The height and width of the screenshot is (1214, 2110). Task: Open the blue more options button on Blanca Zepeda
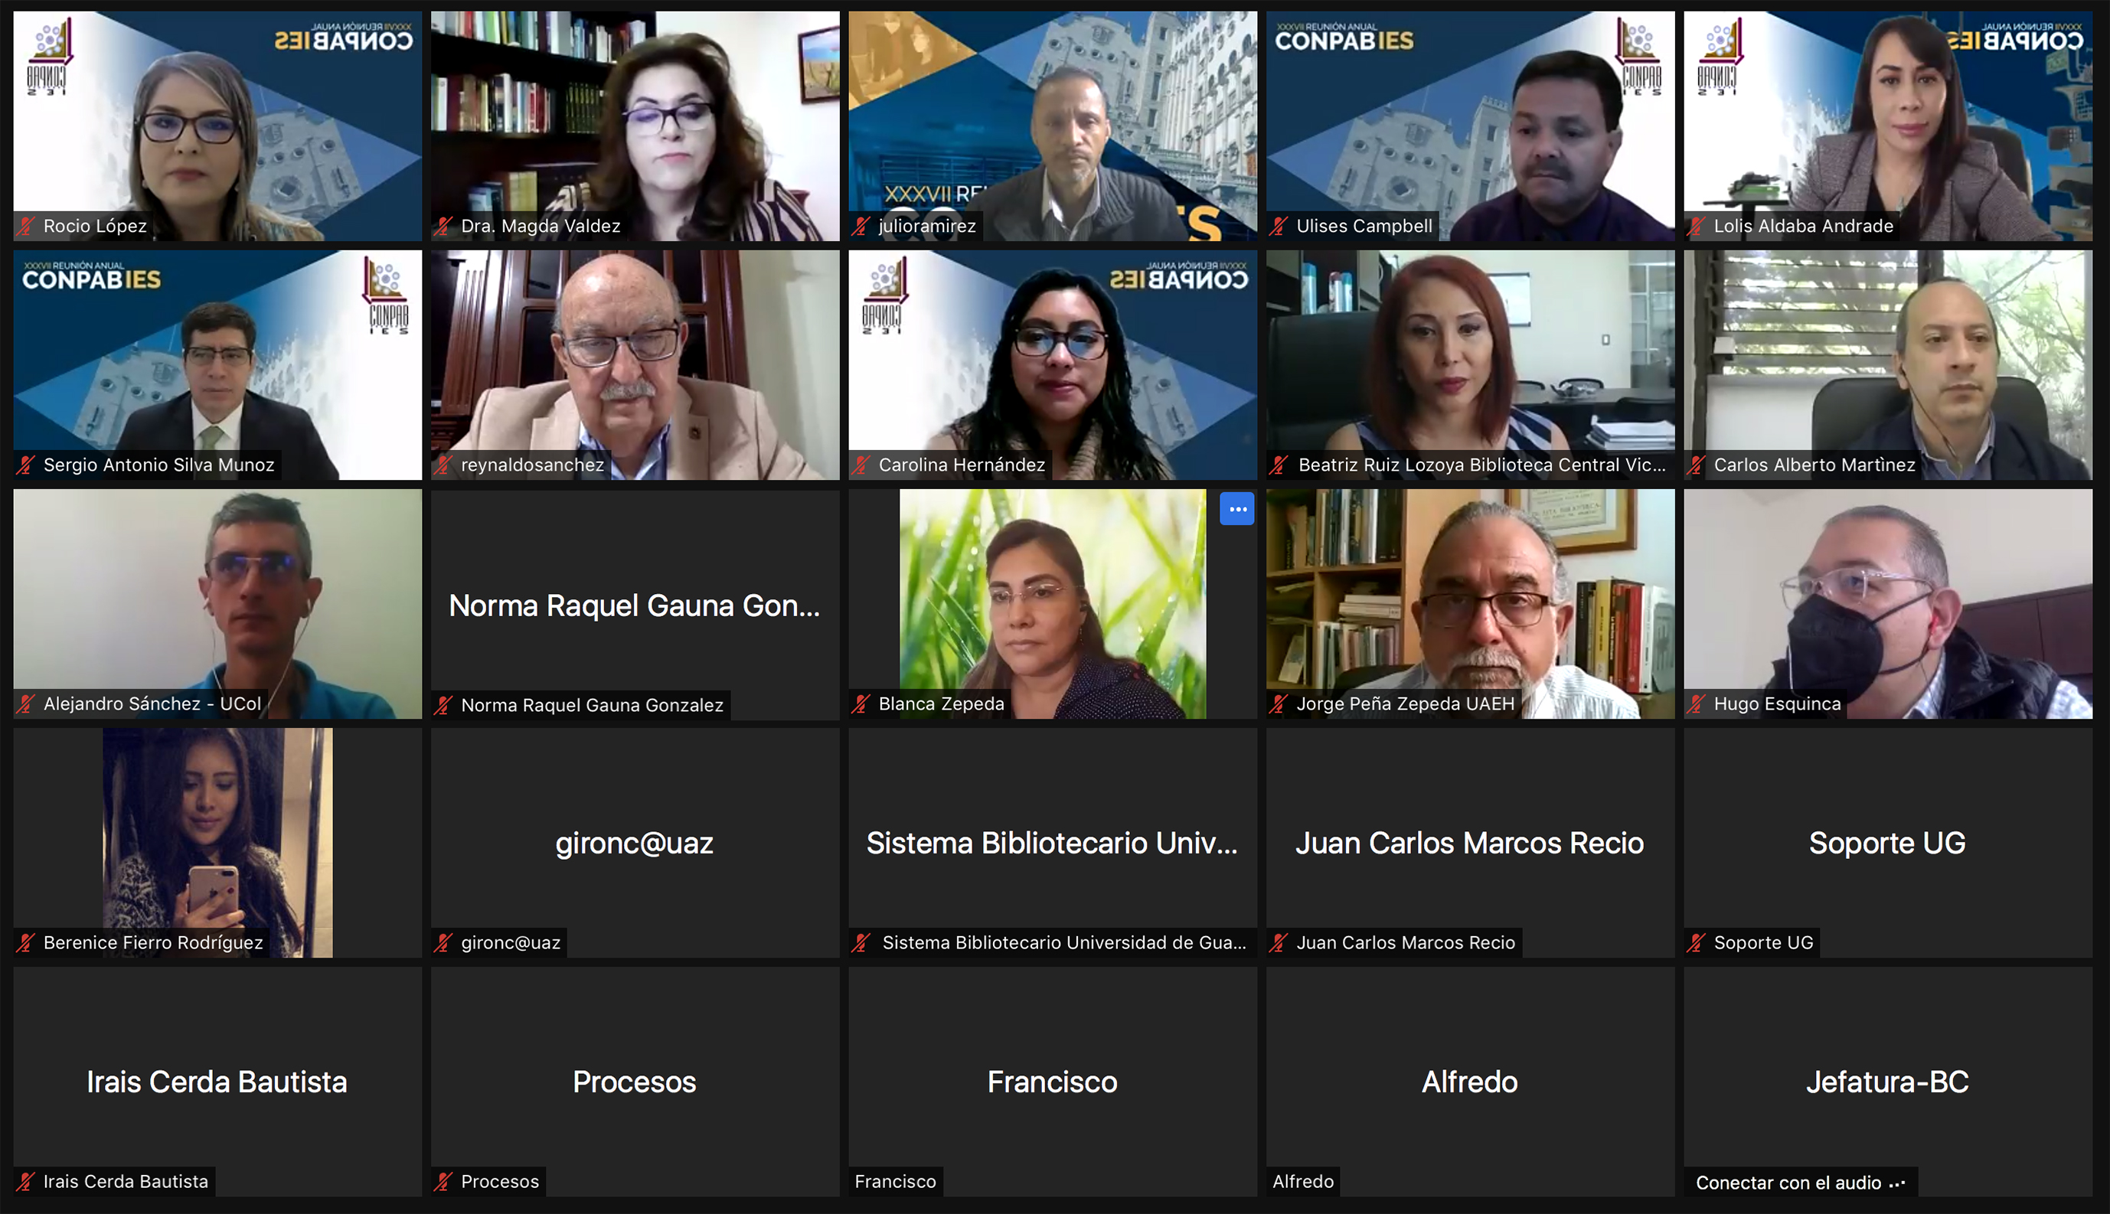(1236, 508)
